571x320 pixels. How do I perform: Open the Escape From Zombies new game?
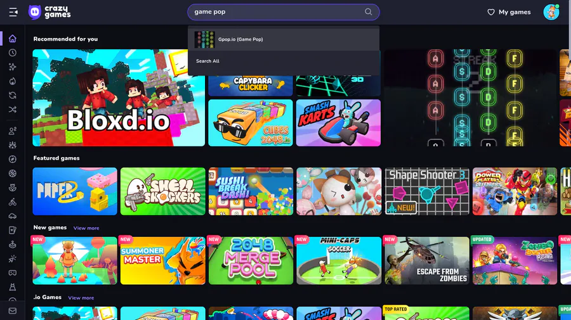coord(427,260)
